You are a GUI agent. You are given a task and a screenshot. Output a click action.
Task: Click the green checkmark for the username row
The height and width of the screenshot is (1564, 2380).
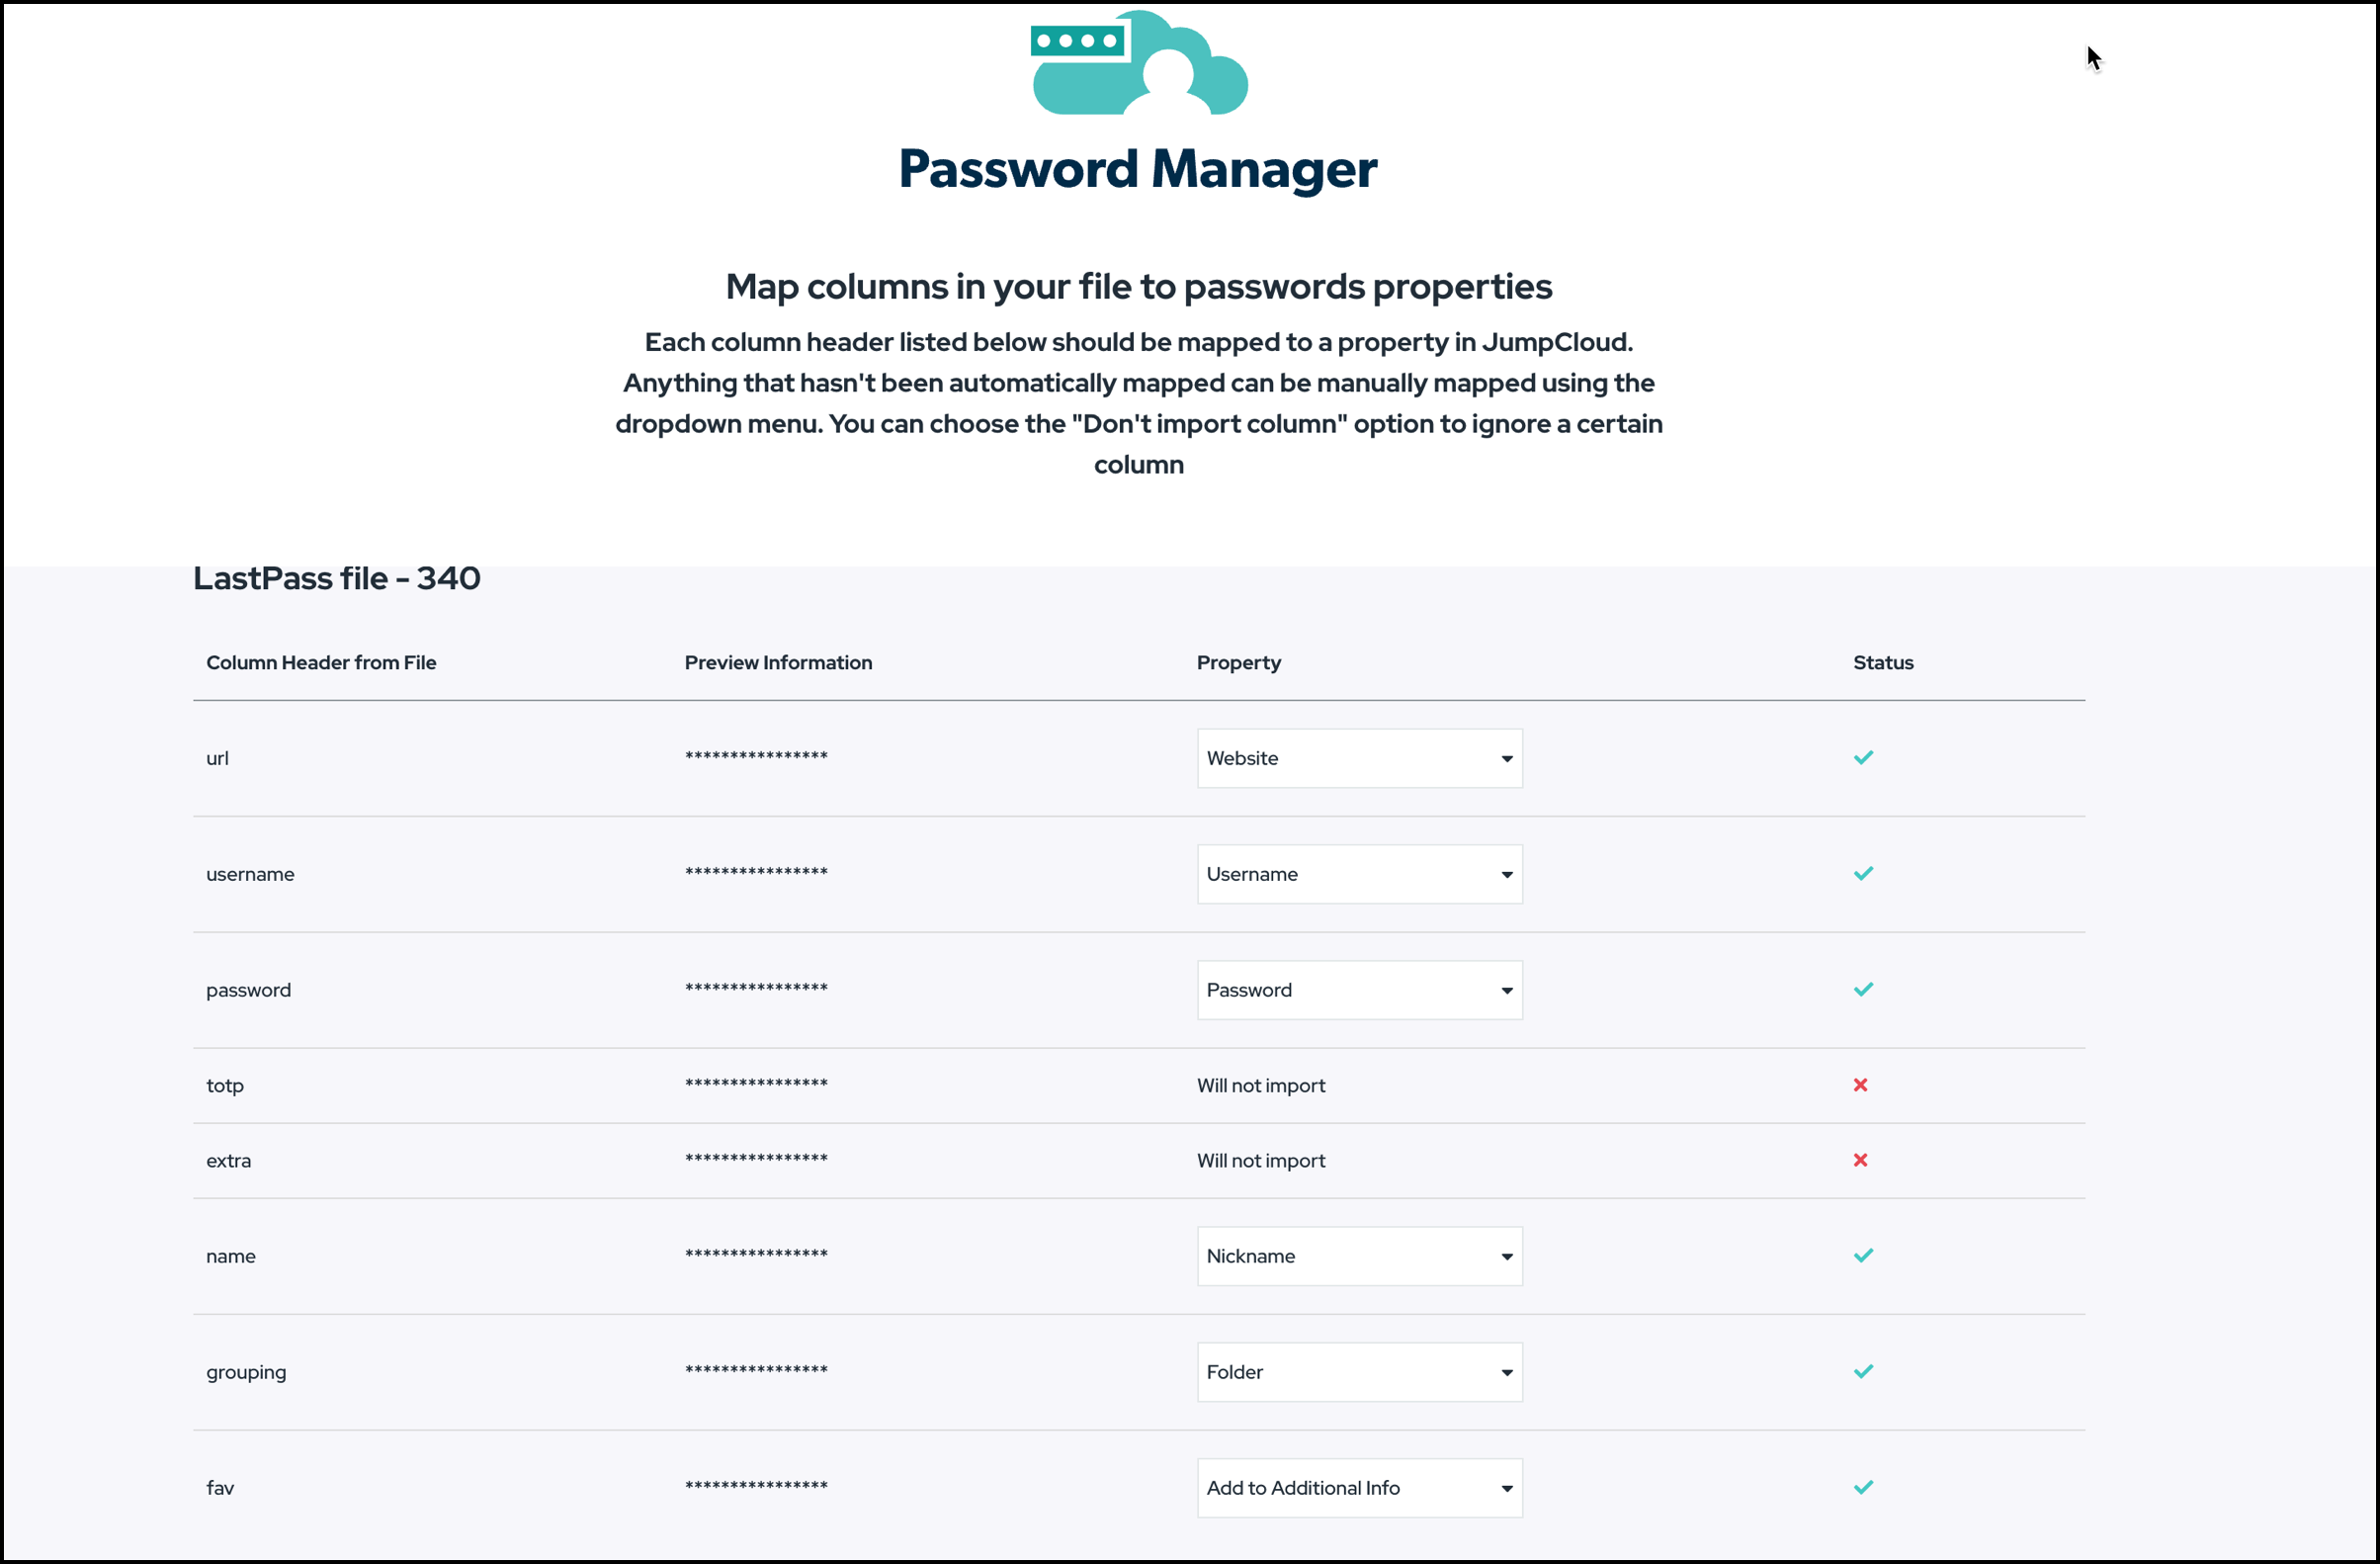1862,873
